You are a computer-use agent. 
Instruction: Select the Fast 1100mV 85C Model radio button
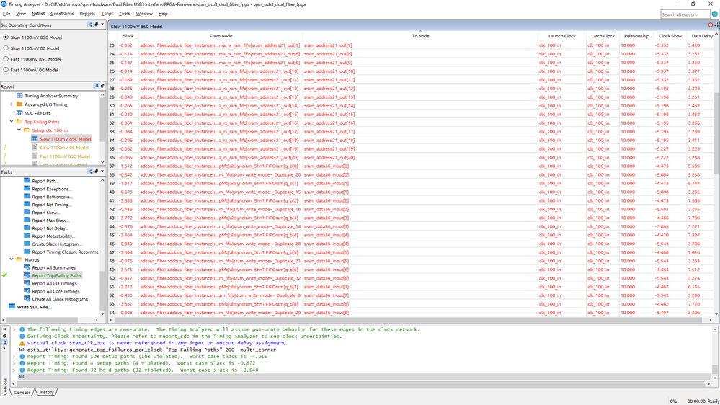[x=6, y=59]
